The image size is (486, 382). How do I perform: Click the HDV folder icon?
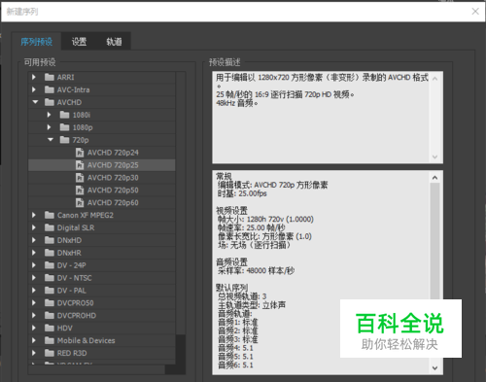(50, 328)
